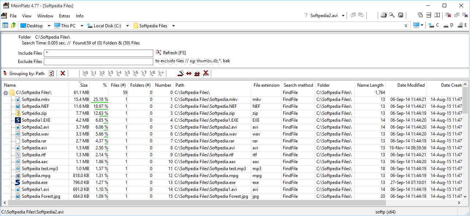470x216 pixels.
Task: Open drive D shortcut
Action: (x=448, y=25)
